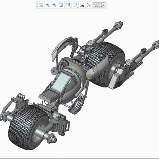The width and height of the screenshot is (159, 159).
Task: Open the Display Style cube dropdown
Action: (68, 5)
